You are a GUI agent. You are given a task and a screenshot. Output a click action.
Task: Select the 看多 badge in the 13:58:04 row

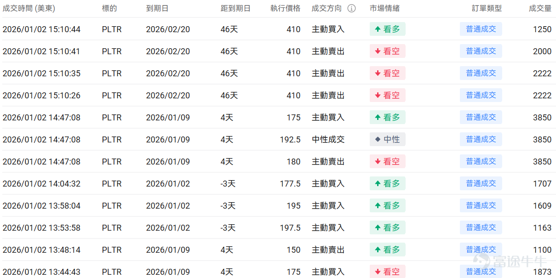point(388,205)
